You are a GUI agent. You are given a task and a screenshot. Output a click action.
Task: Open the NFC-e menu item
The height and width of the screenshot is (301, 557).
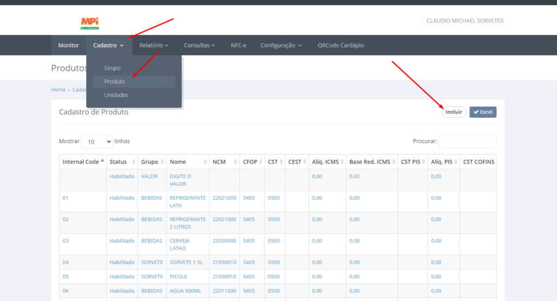tap(238, 45)
